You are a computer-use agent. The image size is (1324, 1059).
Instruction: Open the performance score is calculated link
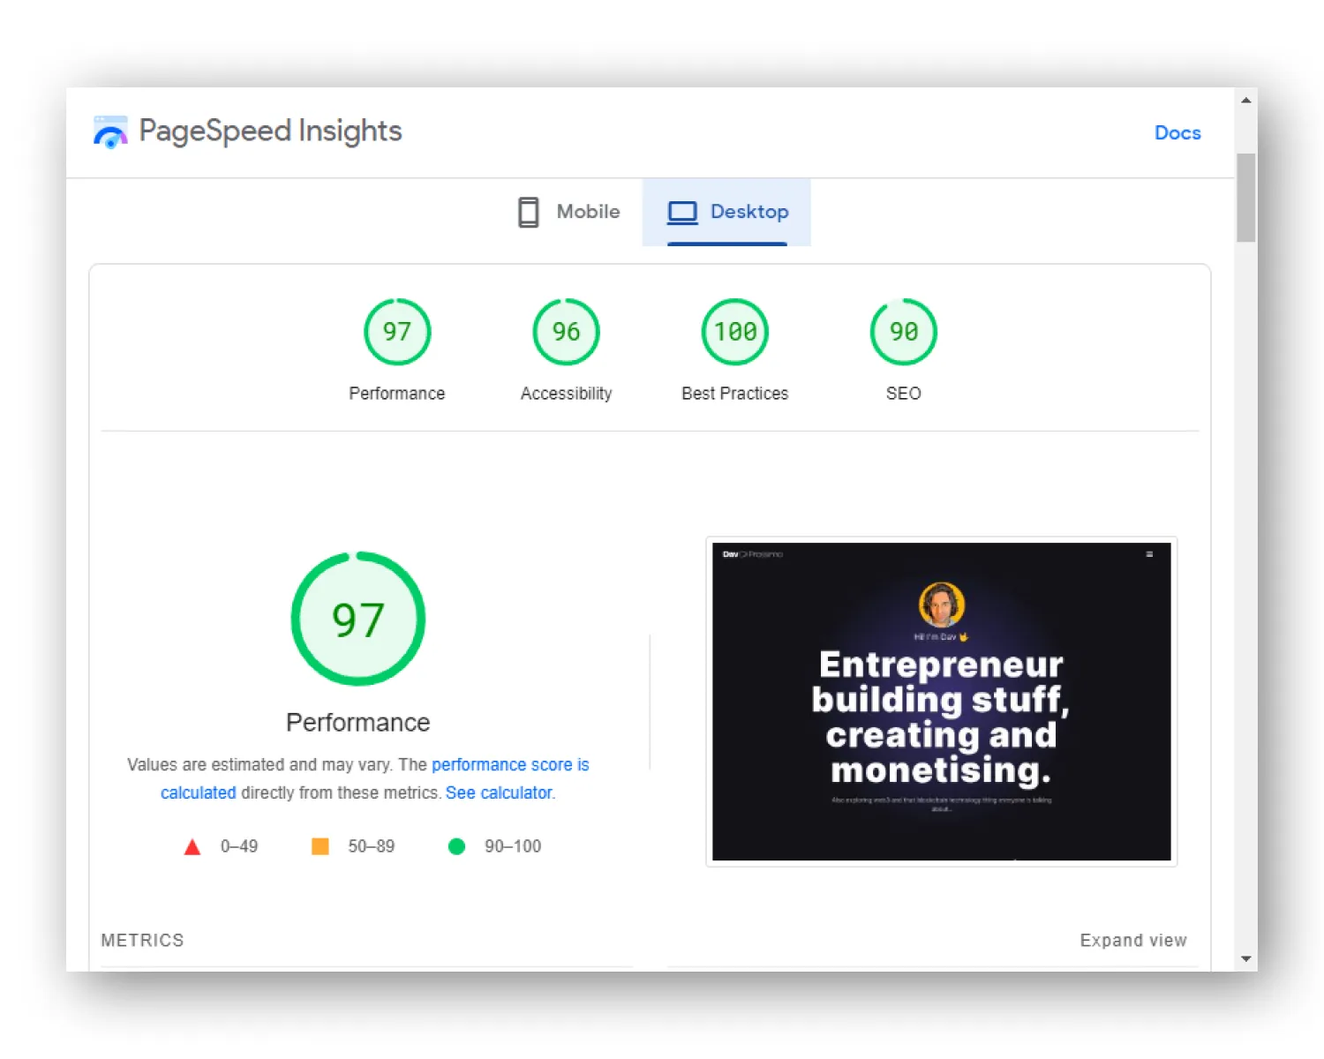coord(509,765)
